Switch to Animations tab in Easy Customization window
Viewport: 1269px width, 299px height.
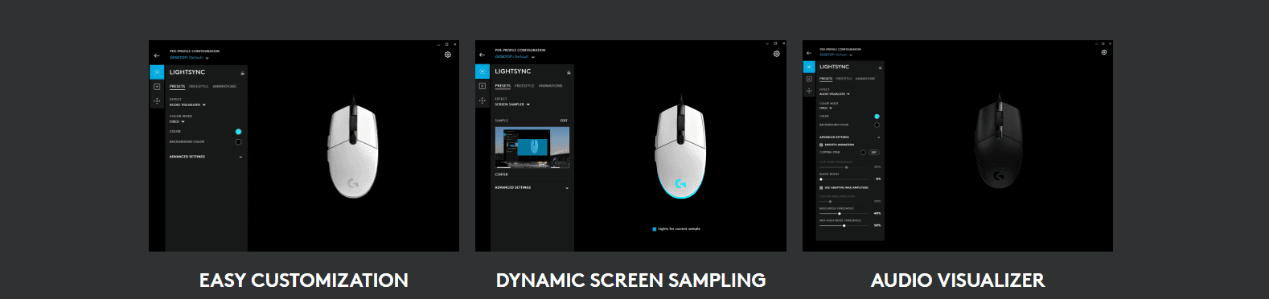pos(224,86)
